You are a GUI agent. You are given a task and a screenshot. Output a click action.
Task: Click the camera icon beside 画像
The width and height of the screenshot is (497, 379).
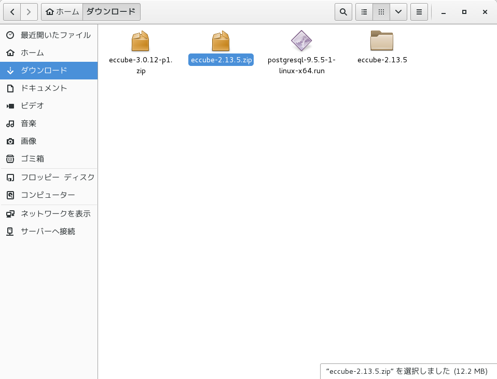[x=10, y=141]
